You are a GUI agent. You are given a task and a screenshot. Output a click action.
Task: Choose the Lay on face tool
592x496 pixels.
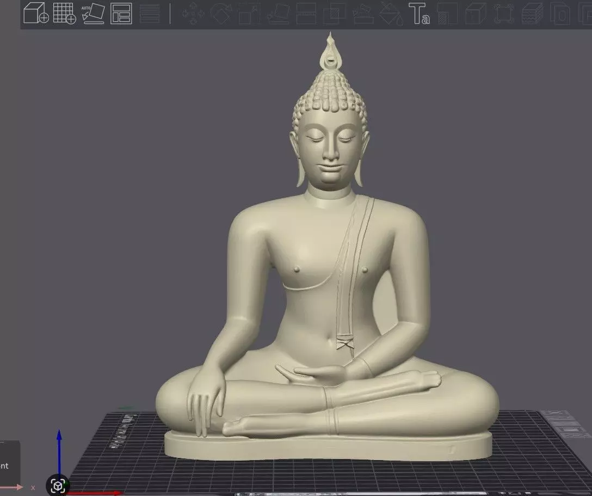278,14
